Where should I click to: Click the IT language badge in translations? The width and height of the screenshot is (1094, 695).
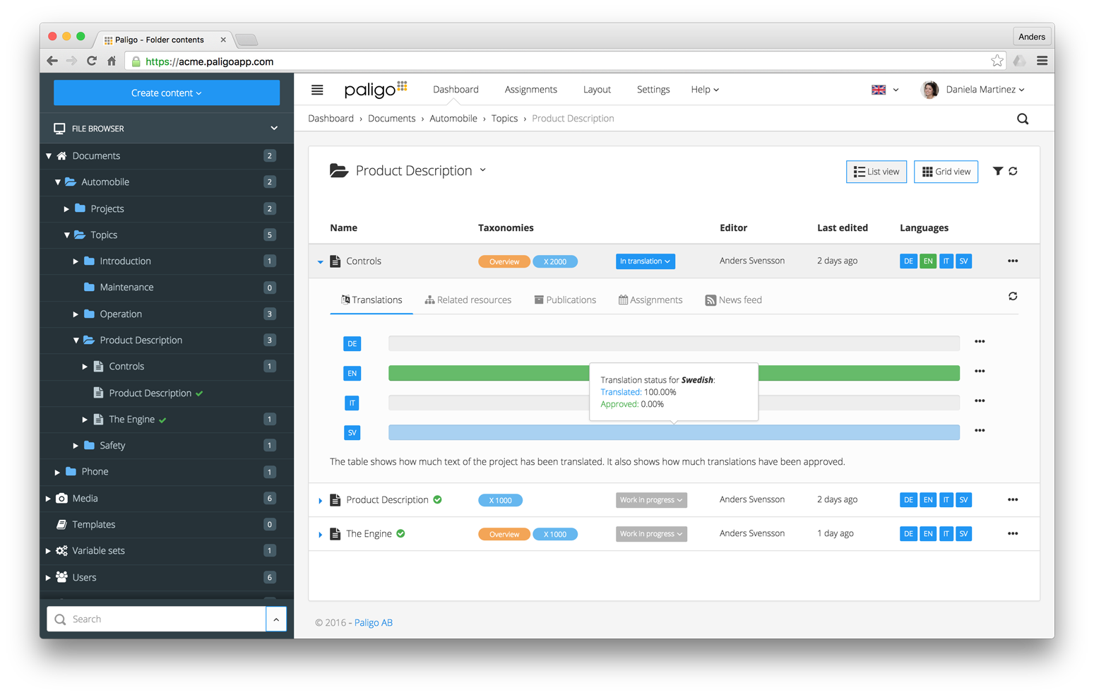(352, 403)
